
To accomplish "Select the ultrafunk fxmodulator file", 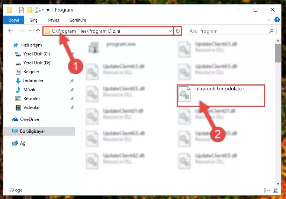I will pyautogui.click(x=221, y=96).
